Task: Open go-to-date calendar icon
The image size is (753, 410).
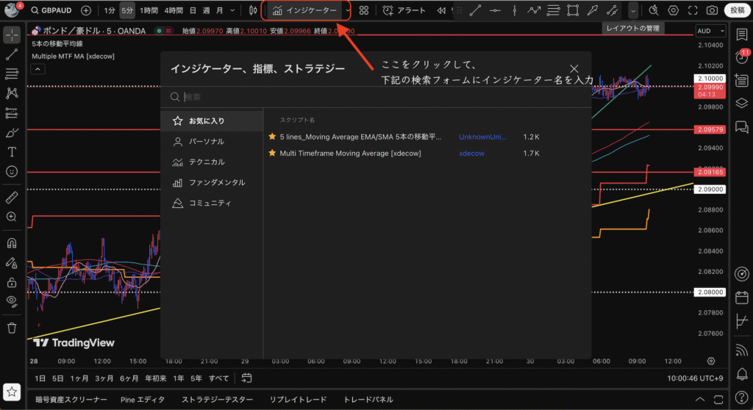Action: 246,378
